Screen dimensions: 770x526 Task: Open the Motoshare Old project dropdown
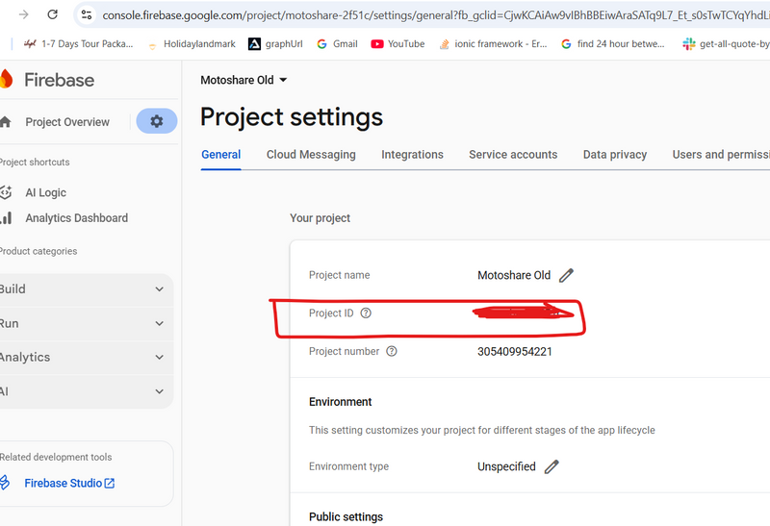(x=244, y=81)
